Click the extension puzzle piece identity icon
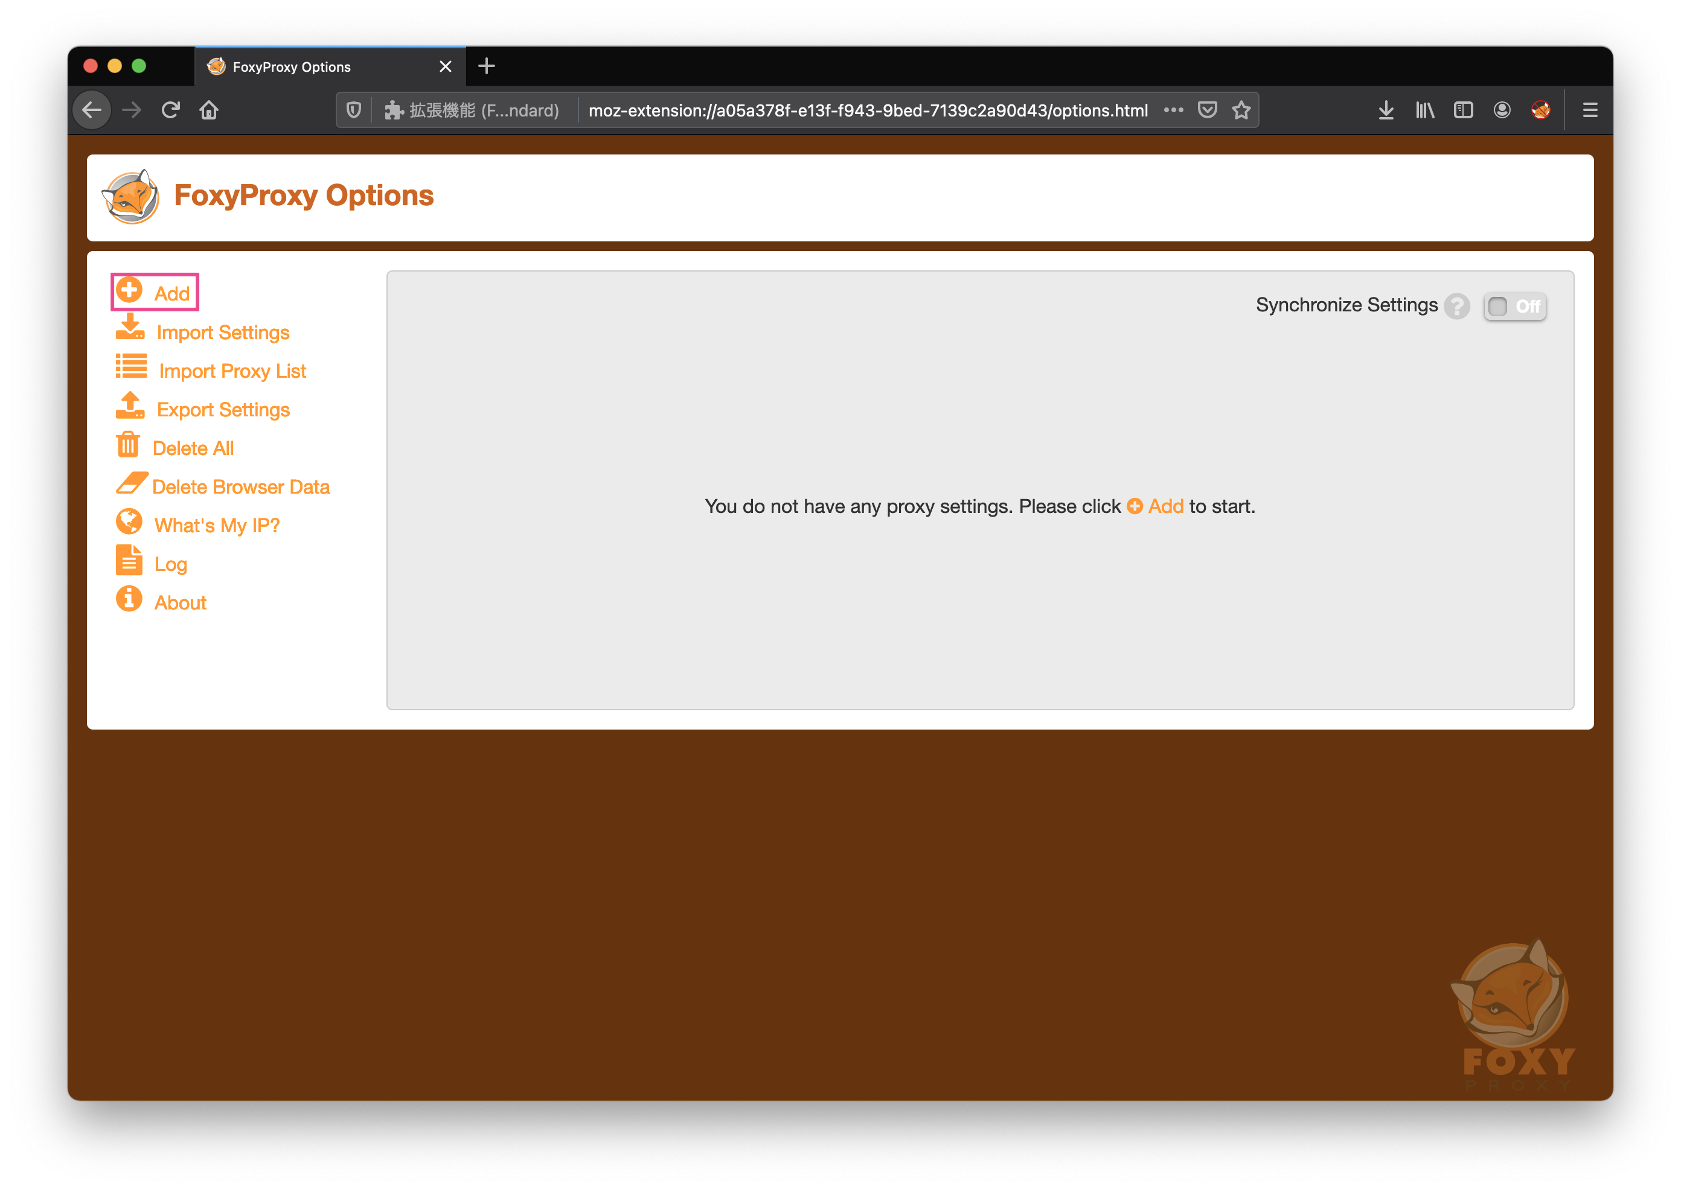1681x1190 pixels. click(x=394, y=110)
